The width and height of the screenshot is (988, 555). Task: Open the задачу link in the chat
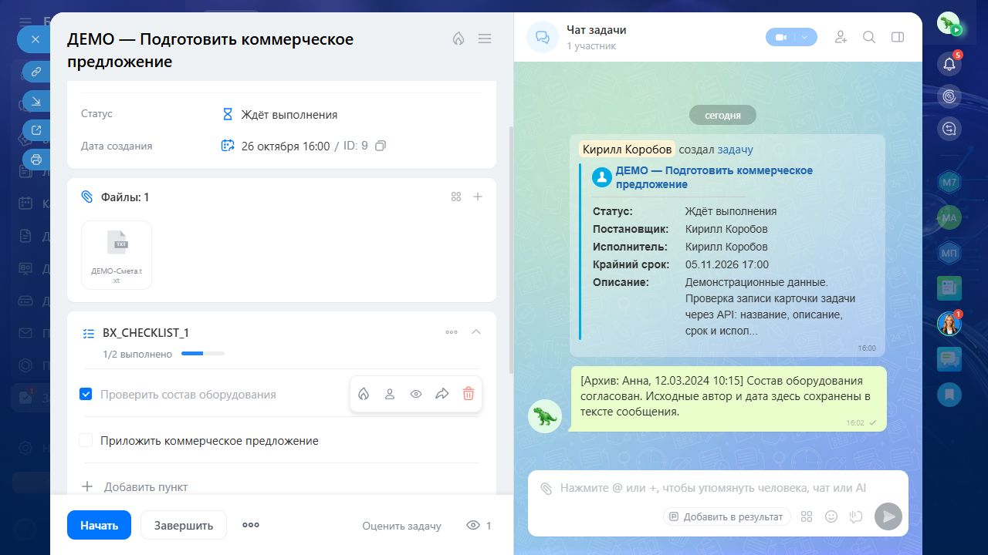(x=735, y=150)
